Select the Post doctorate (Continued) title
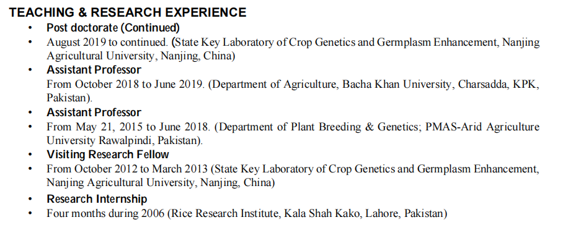The width and height of the screenshot is (563, 225). [x=113, y=28]
